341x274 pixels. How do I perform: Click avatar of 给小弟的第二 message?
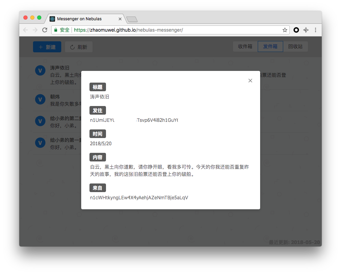tap(40, 121)
